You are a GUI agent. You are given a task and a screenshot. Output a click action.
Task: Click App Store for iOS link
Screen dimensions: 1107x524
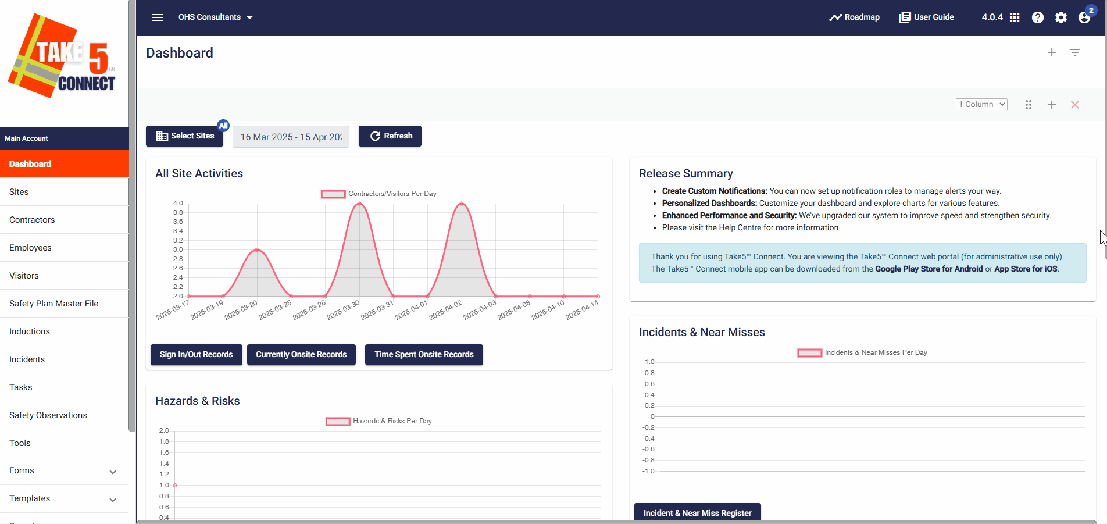(x=1026, y=269)
